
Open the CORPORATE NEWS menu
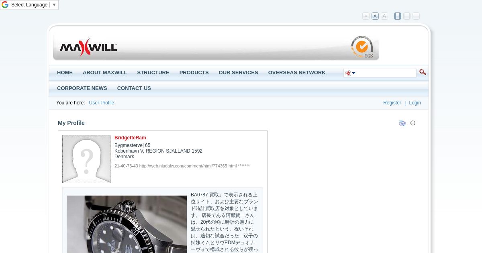tap(82, 88)
